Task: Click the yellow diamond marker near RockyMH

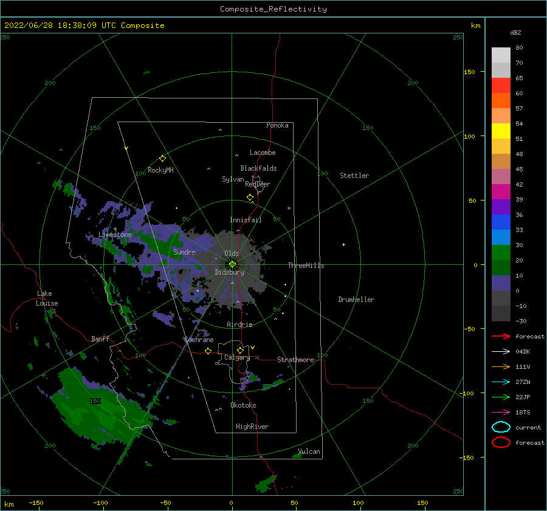Action: click(x=162, y=159)
